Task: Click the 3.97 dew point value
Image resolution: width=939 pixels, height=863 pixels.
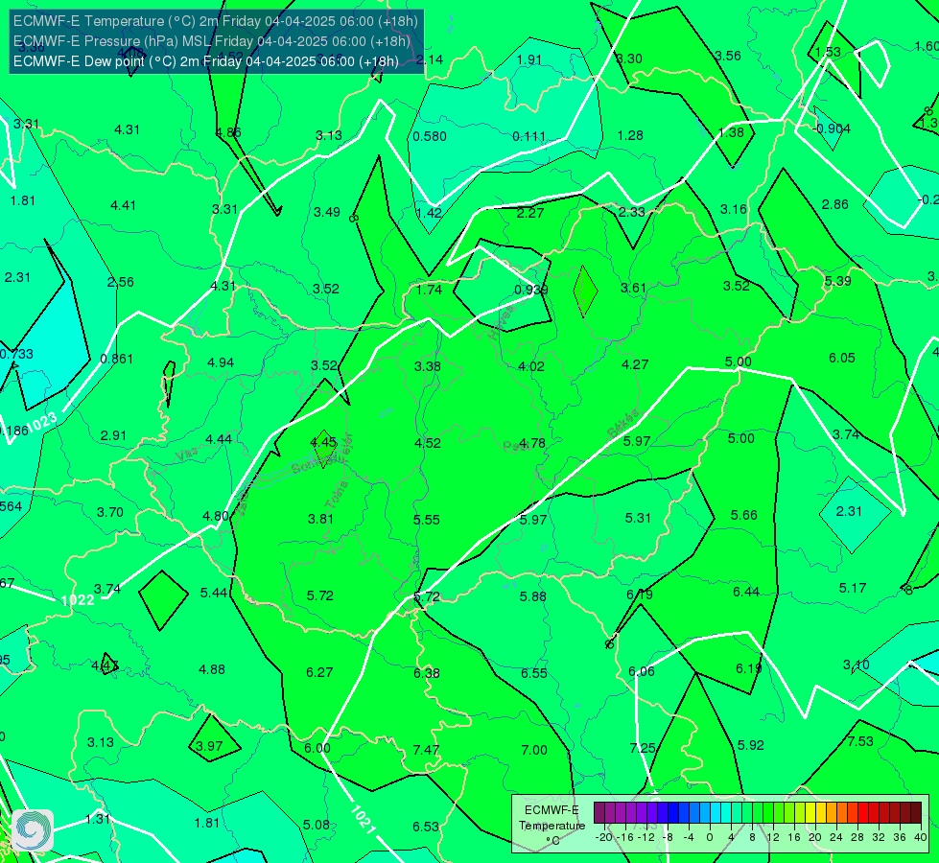Action: (x=209, y=746)
